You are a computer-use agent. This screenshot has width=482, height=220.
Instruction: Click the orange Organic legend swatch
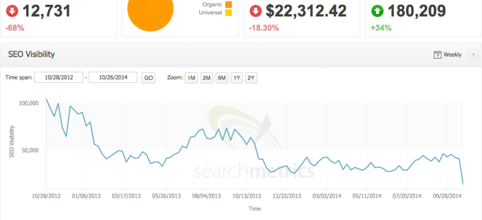(228, 4)
